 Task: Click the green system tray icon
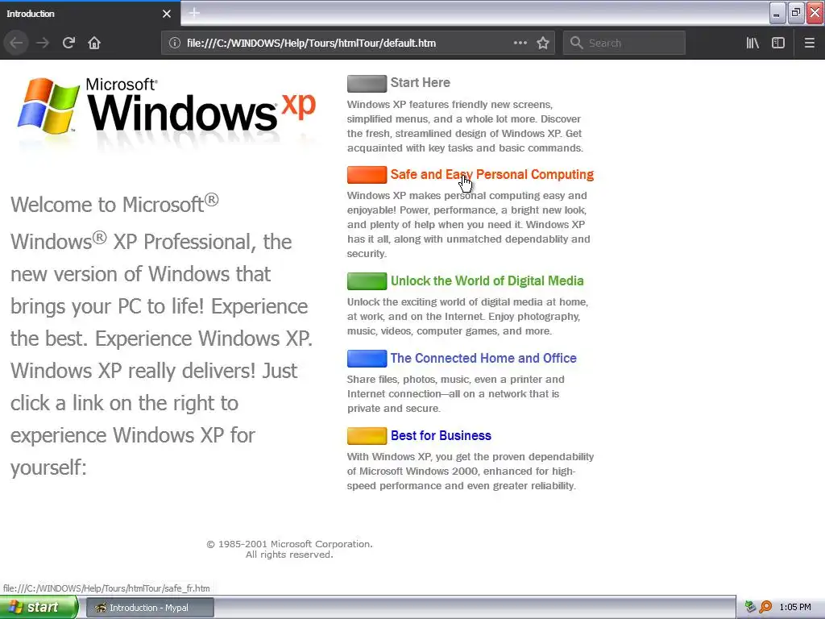click(750, 608)
